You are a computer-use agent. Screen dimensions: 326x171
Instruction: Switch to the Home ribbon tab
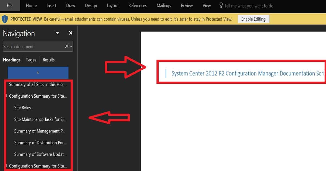[x=31, y=5]
